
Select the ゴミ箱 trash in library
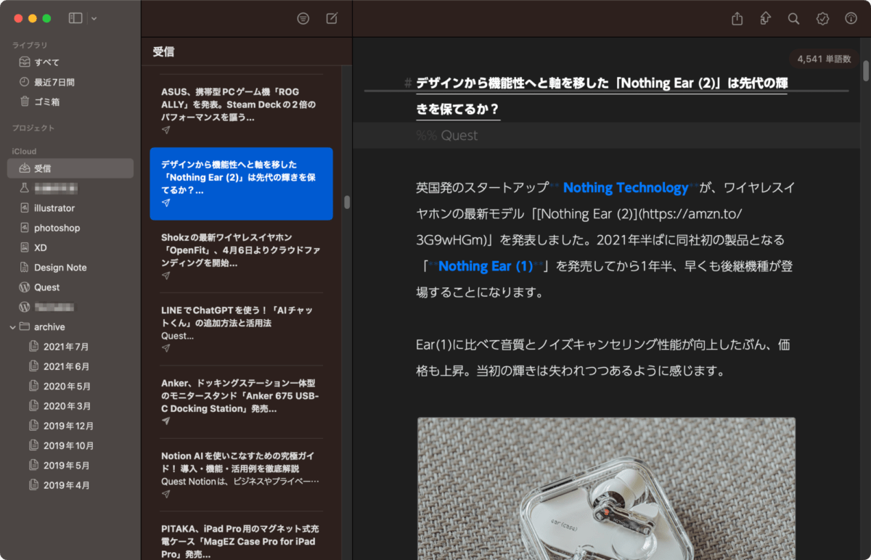(x=46, y=102)
